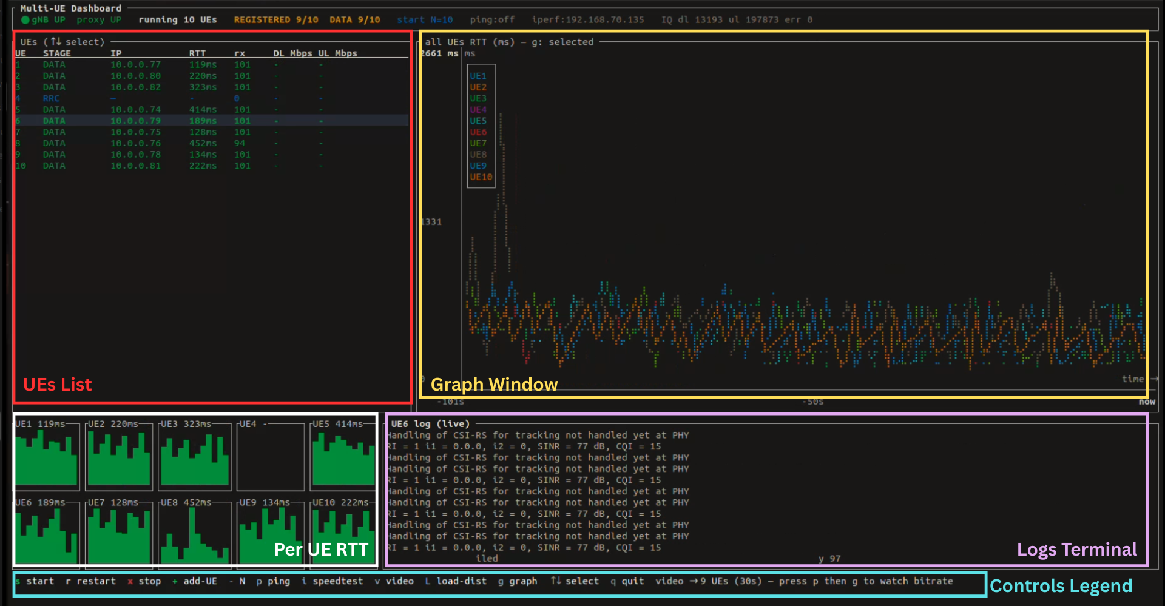Viewport: 1165px width, 606px height.
Task: Select UE 5 row with IP 10.0.0.74
Action: 212,110
